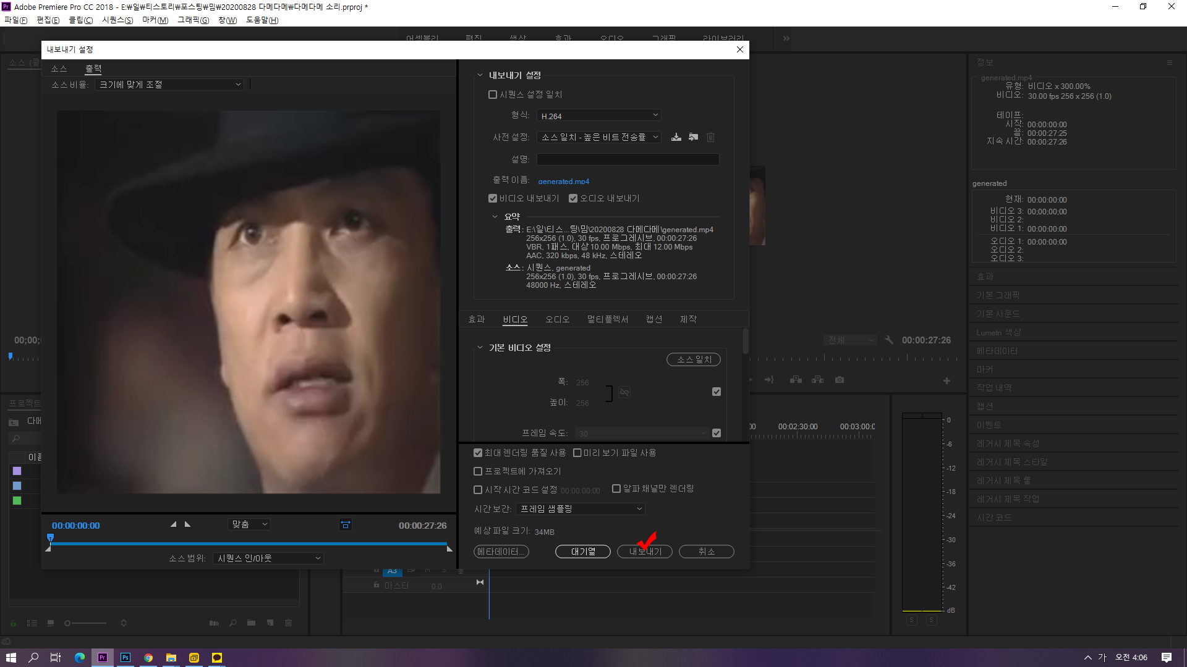Viewport: 1187px width, 667px height.
Task: Click the set in point marker icon
Action: [174, 524]
